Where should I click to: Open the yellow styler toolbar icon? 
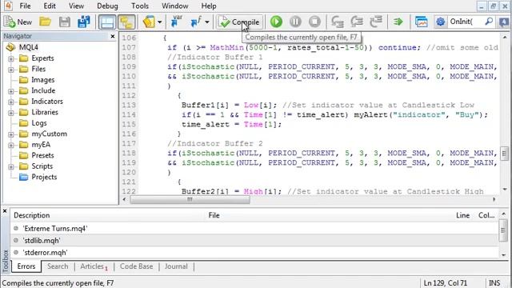149,22
